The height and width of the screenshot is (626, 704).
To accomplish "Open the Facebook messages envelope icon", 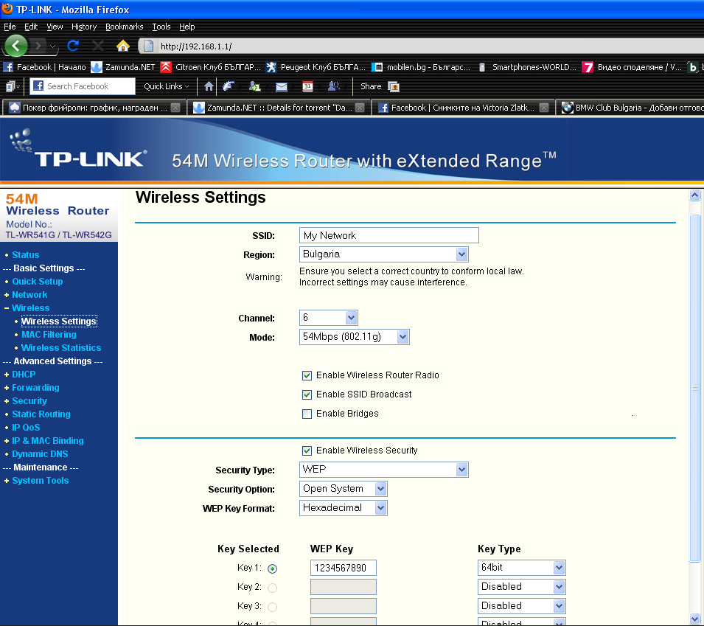I will [282, 86].
